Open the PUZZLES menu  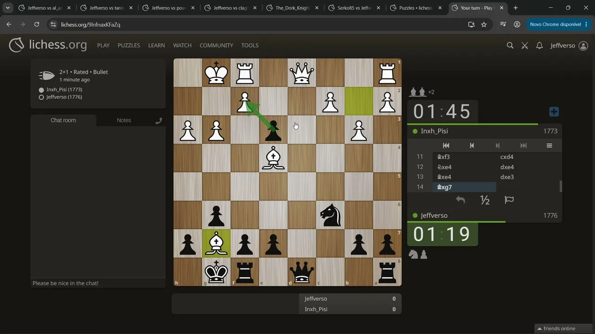[129, 45]
